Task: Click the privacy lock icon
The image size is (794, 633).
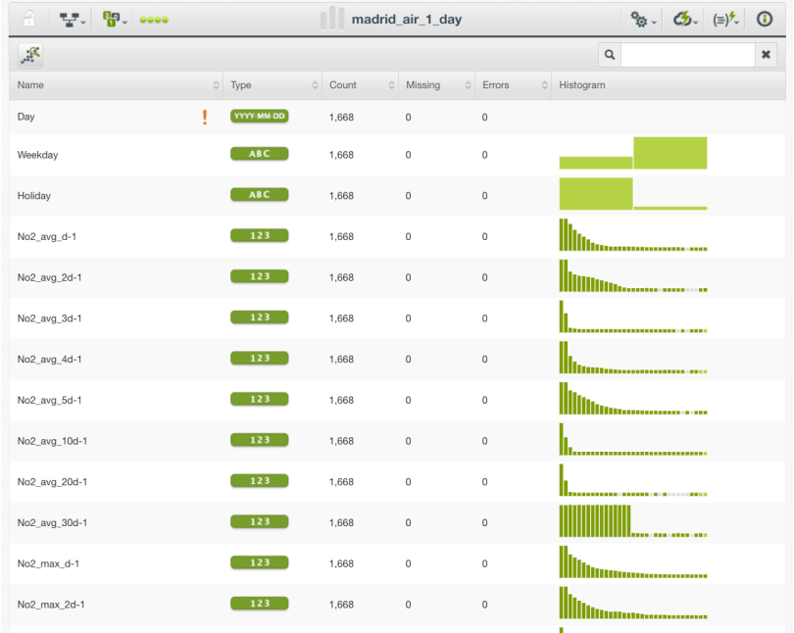Action: point(30,19)
